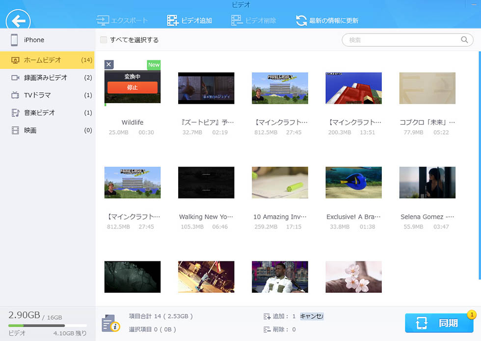
Task: Click the コブクロ「未来」 video title
Action: pos(428,122)
